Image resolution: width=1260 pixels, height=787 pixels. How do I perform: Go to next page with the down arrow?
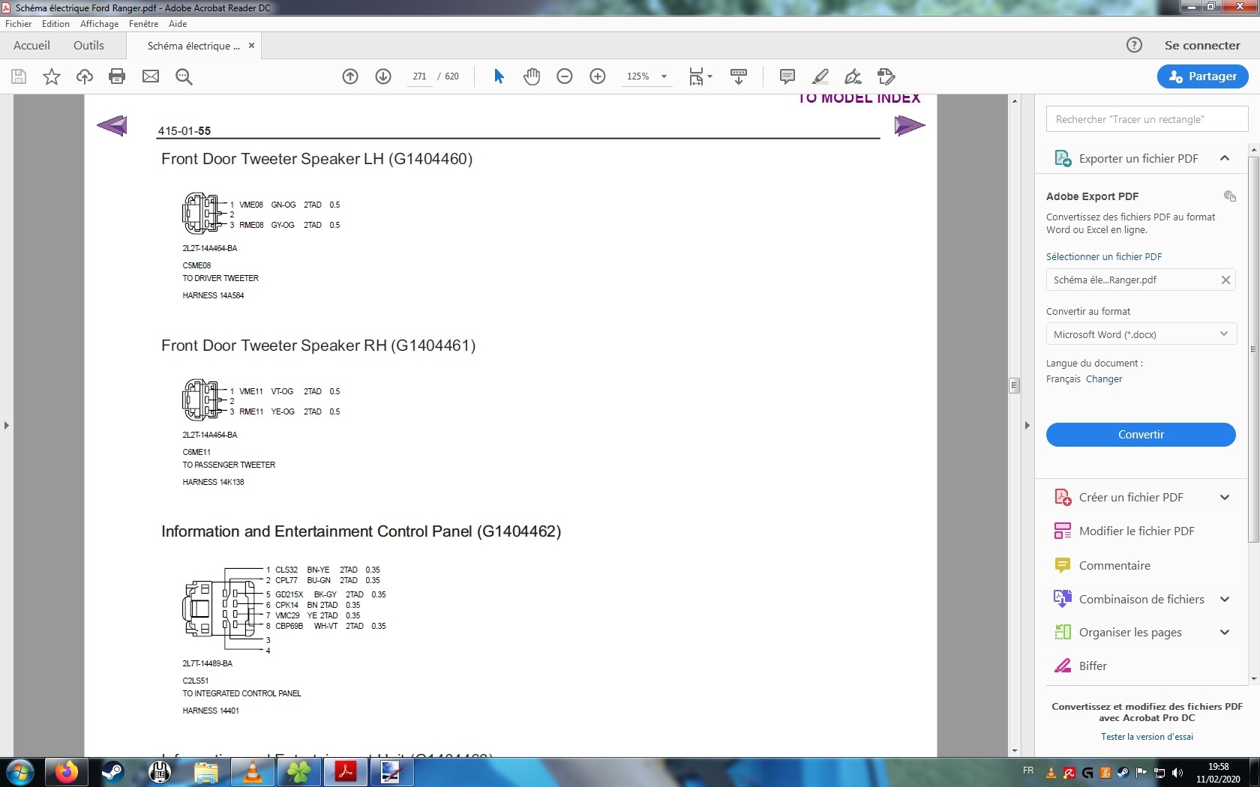tap(383, 76)
